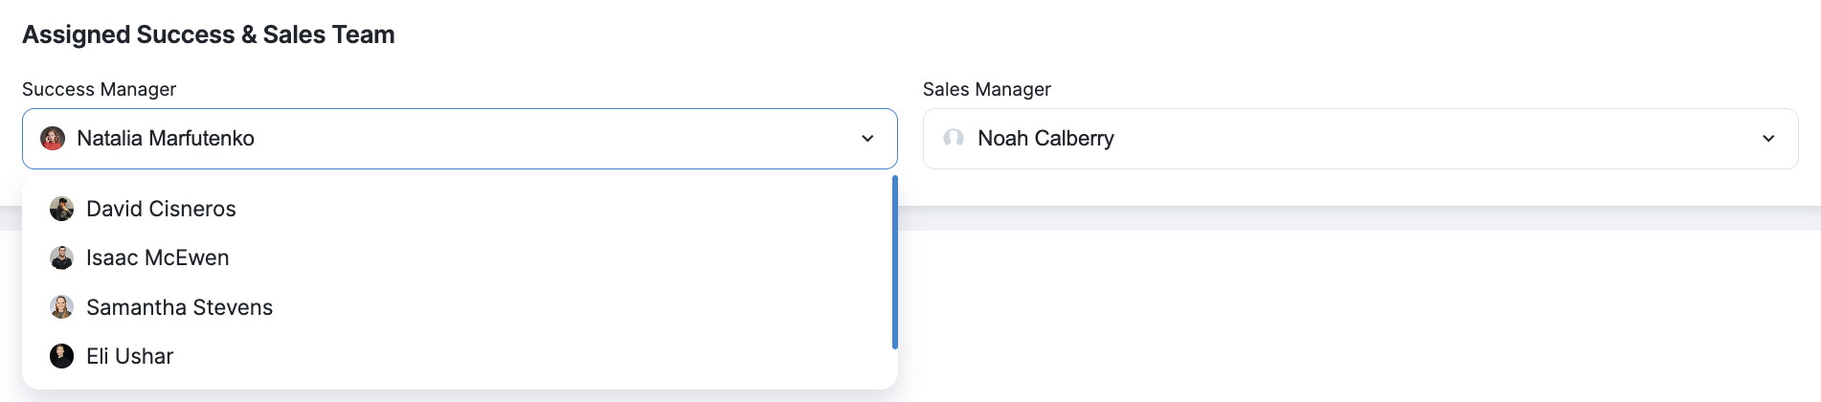Click the Natalia Marfutenko selected name
This screenshot has width=1821, height=402.
(166, 139)
